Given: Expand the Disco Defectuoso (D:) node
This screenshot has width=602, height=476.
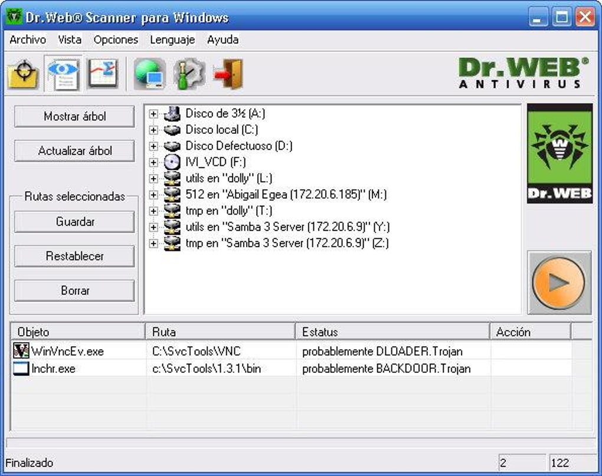Looking at the screenshot, I should 153,146.
